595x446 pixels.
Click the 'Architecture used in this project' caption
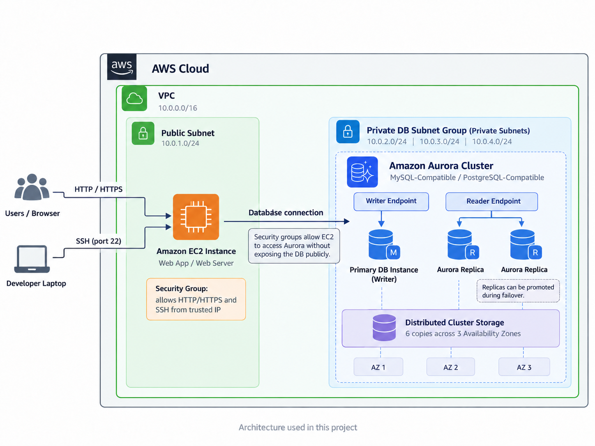(x=298, y=428)
